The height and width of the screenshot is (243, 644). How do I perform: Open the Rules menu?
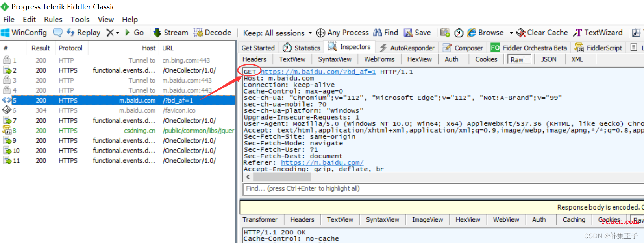(53, 19)
